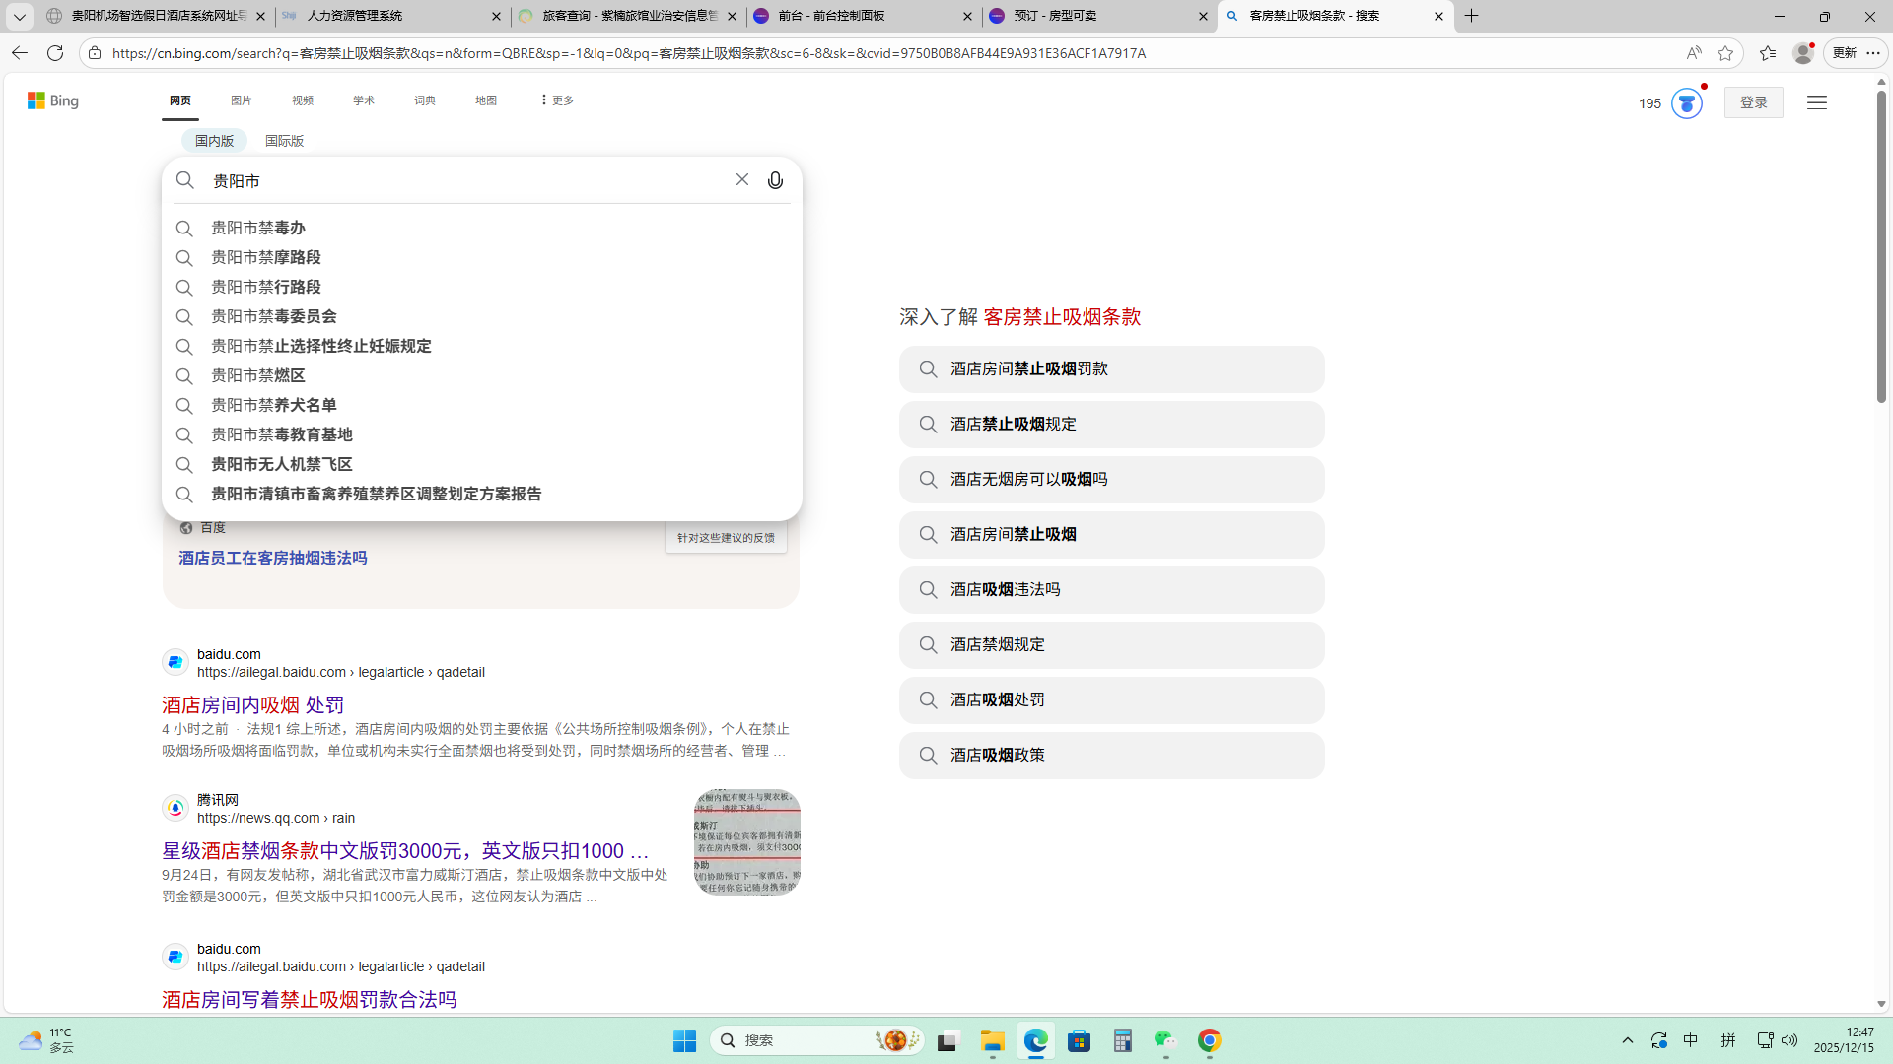Open WeChat from the taskbar
The image size is (1893, 1064).
coord(1165,1040)
